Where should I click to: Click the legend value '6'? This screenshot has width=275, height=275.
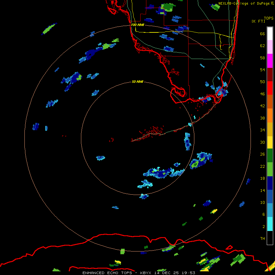(264, 214)
